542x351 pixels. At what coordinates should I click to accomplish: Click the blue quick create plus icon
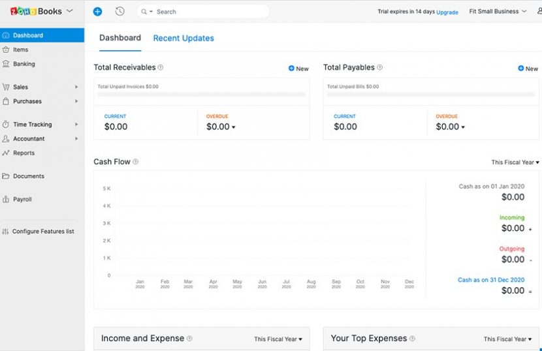pyautogui.click(x=97, y=11)
